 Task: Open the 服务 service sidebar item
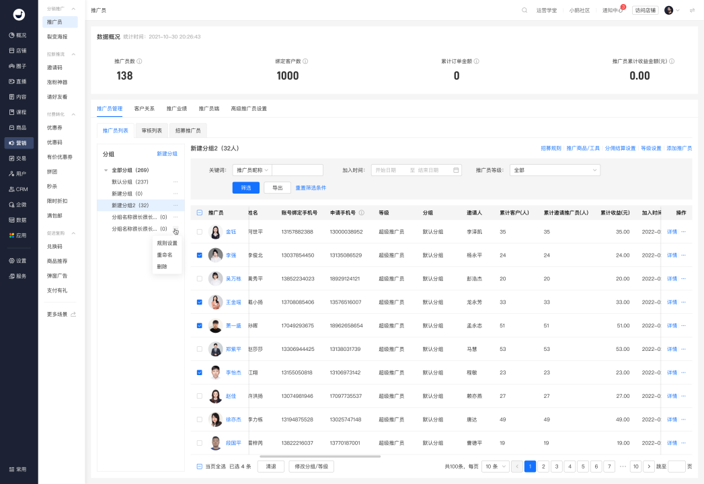click(x=18, y=276)
